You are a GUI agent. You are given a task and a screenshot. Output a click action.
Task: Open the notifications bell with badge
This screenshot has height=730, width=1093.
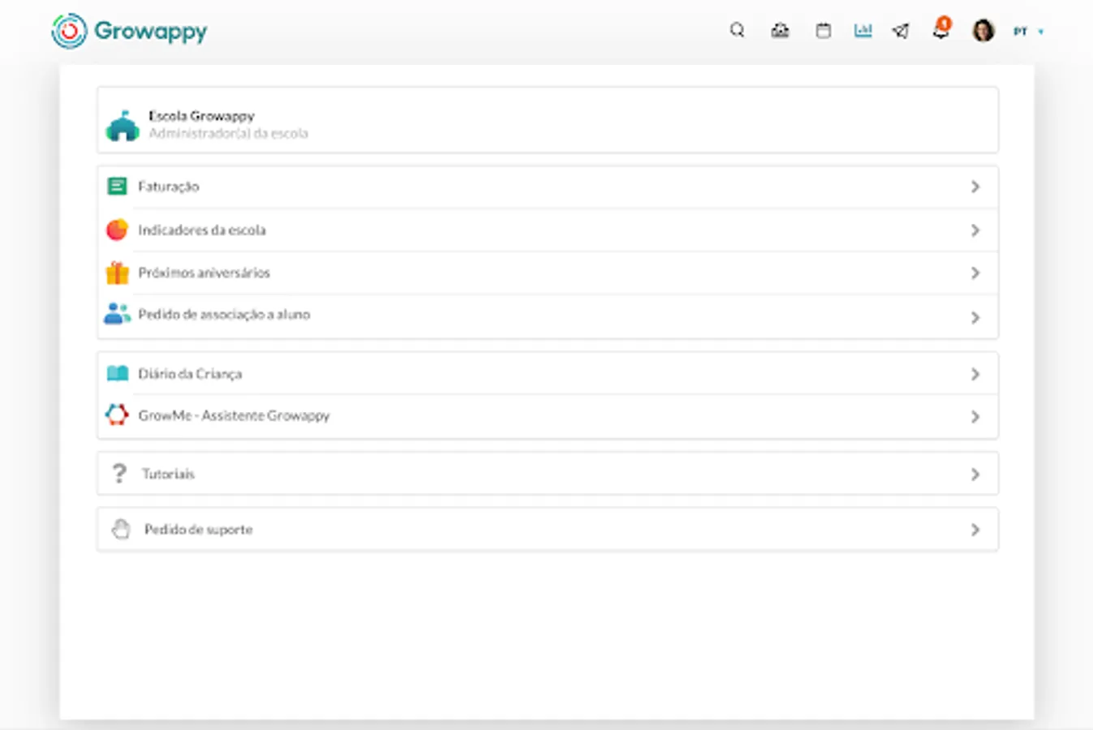(x=941, y=28)
